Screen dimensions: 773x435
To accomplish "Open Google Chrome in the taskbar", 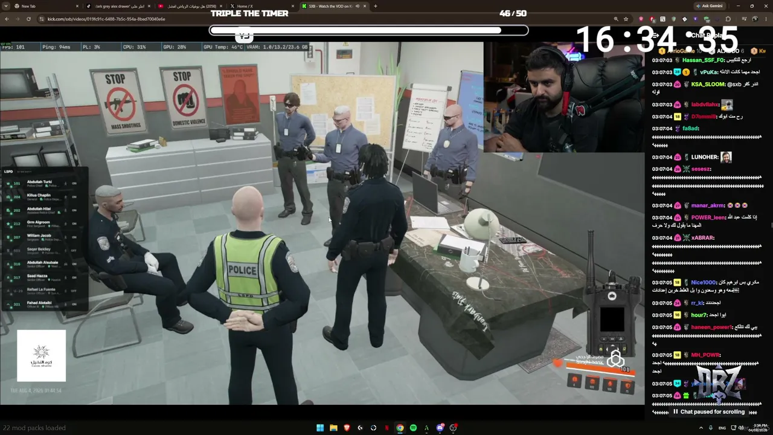I will pyautogui.click(x=400, y=428).
